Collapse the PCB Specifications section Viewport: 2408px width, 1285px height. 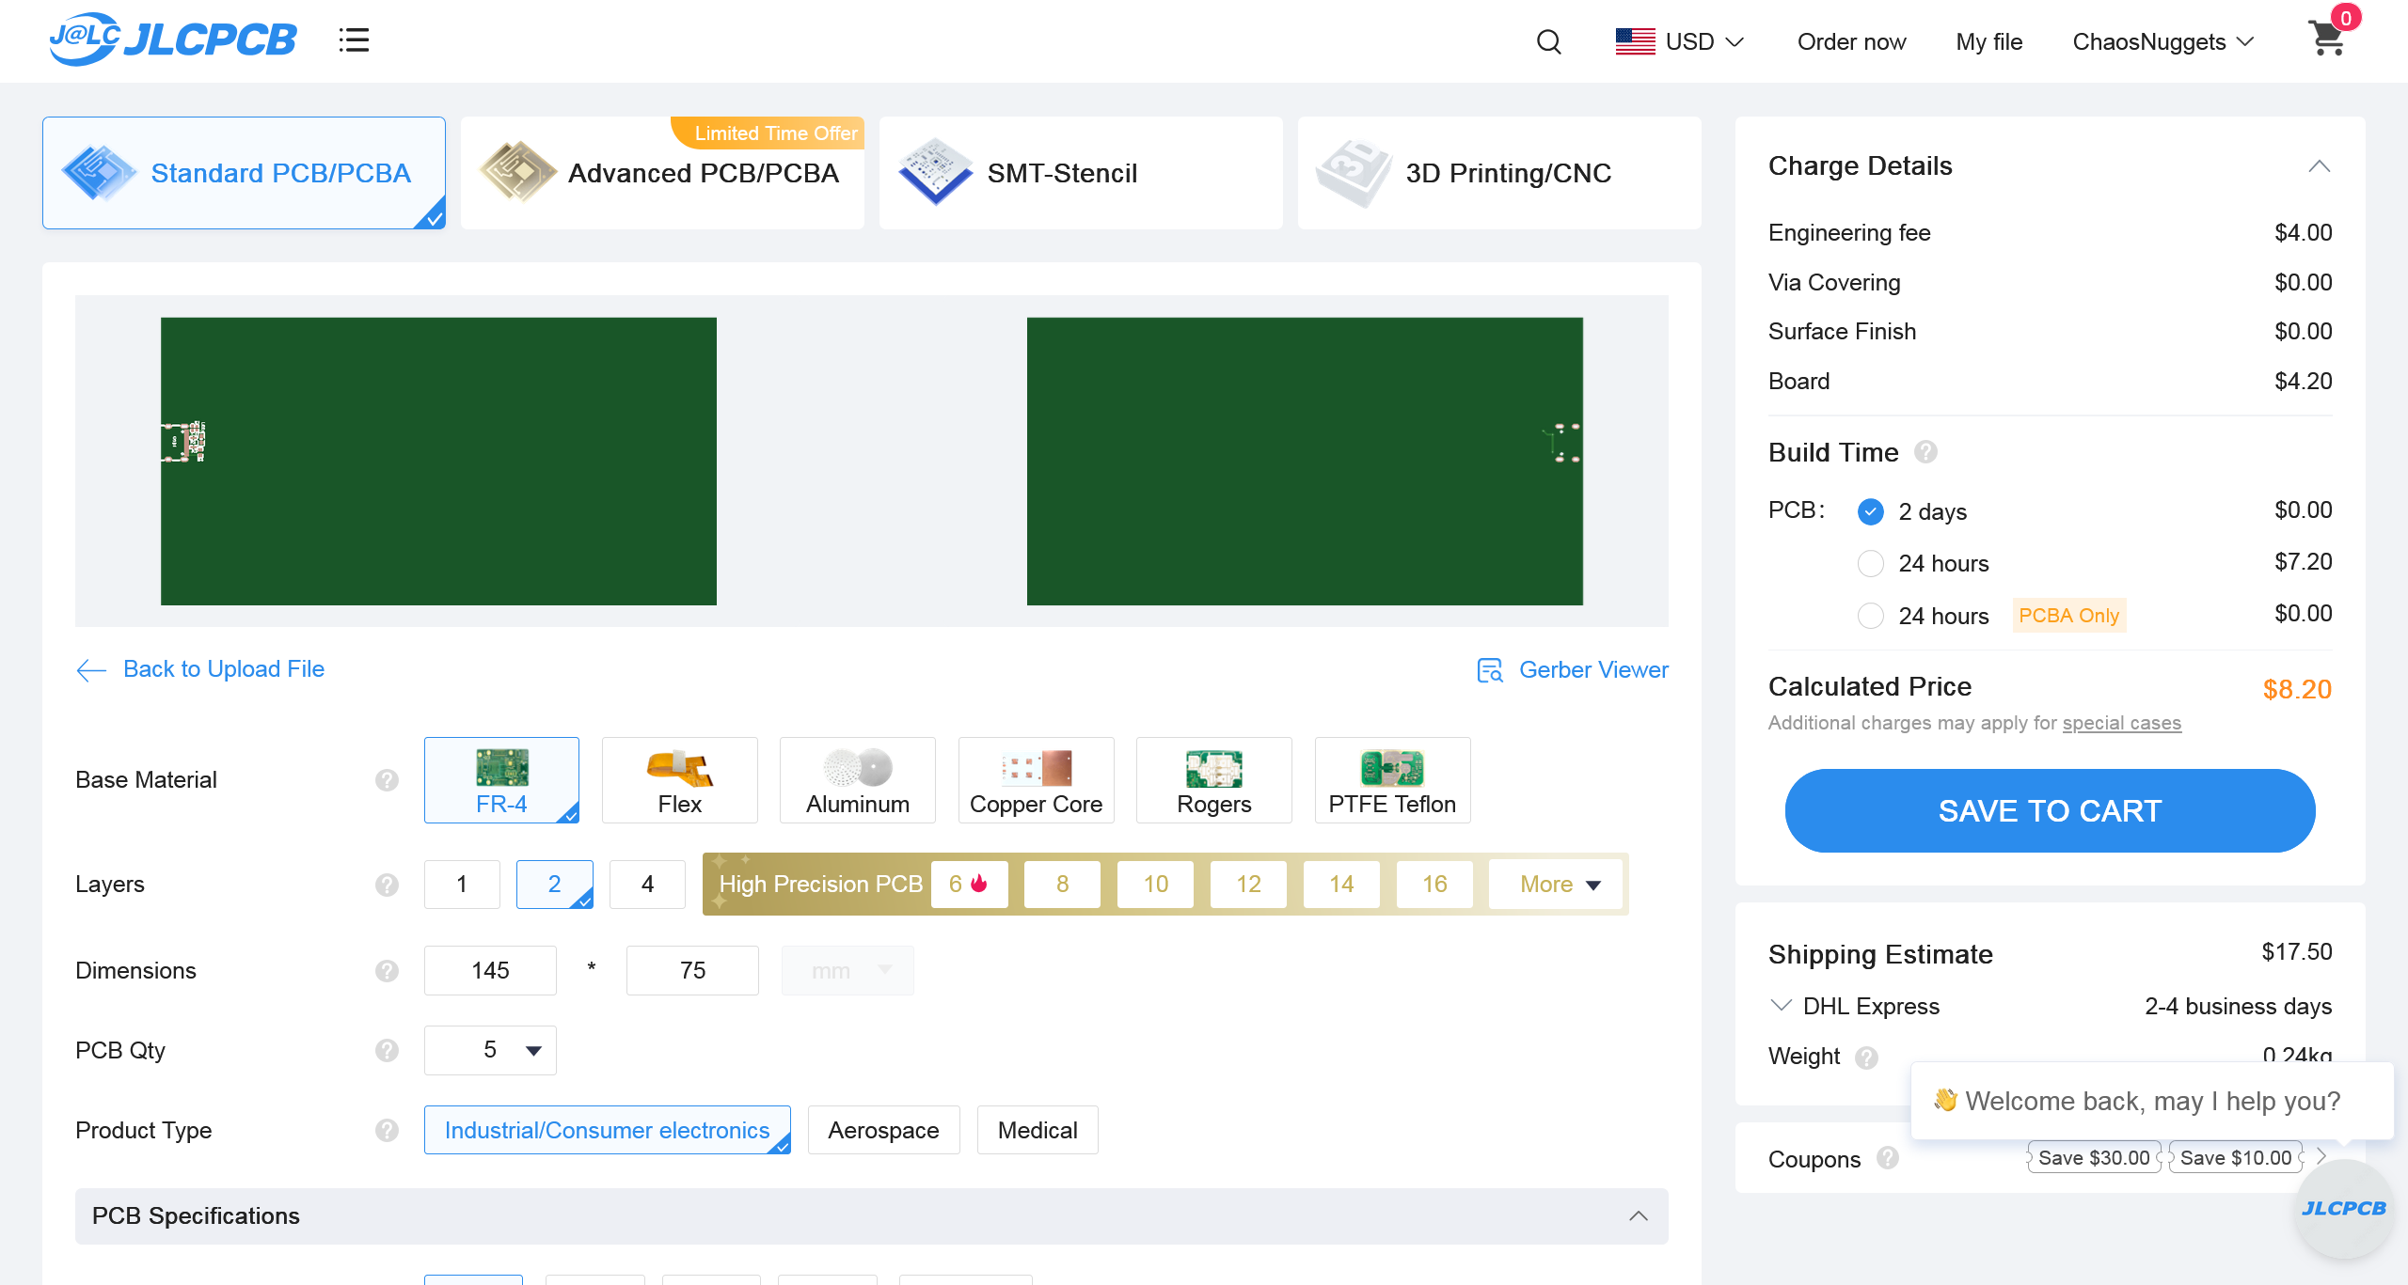click(x=1638, y=1215)
